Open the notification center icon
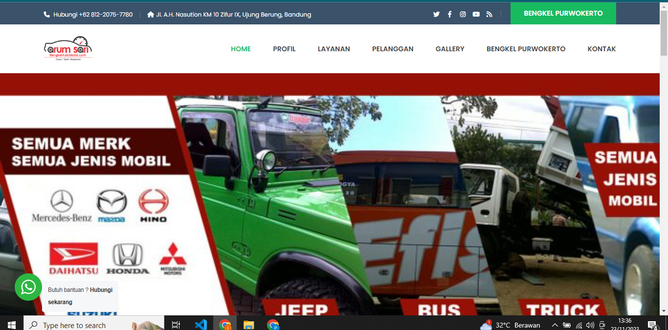Image resolution: width=668 pixels, height=330 pixels. click(652, 325)
